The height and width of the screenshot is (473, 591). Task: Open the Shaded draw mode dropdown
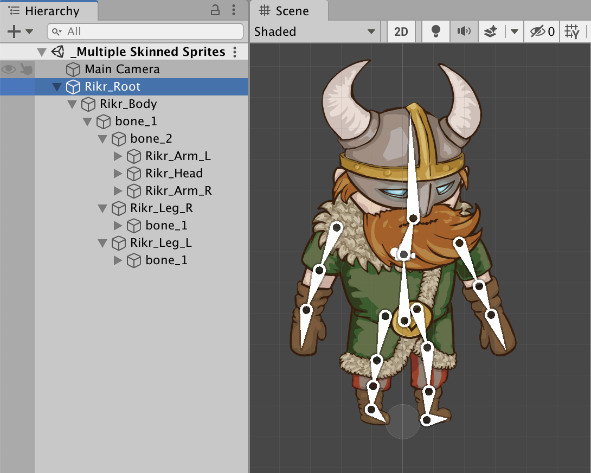315,31
